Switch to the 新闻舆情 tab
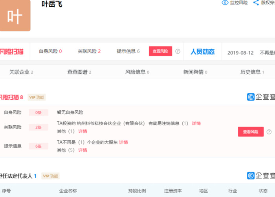This screenshot has width=275, height=197. (x=195, y=72)
